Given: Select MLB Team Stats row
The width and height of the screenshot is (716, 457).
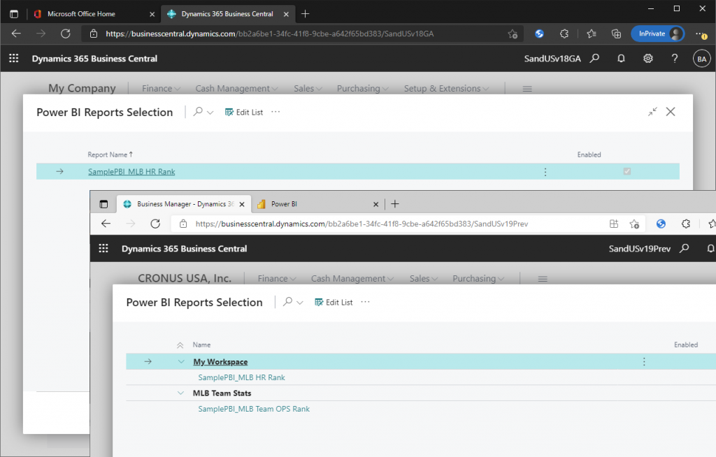Looking at the screenshot, I should 421,393.
